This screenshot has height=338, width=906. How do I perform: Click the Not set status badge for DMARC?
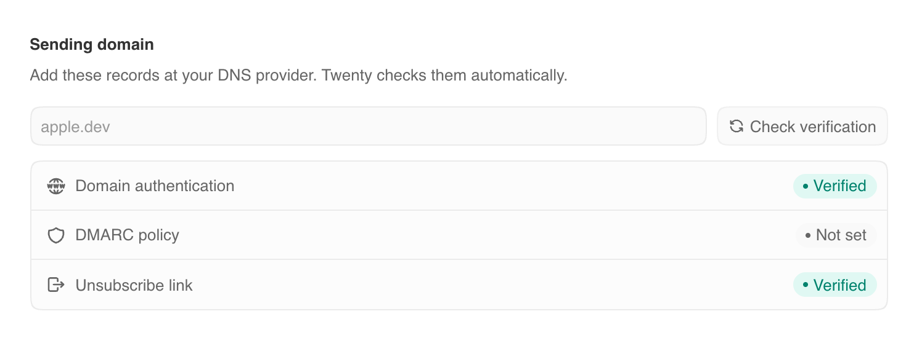coord(836,235)
